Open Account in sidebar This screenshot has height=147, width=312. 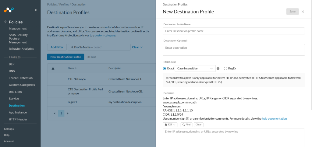9,141
